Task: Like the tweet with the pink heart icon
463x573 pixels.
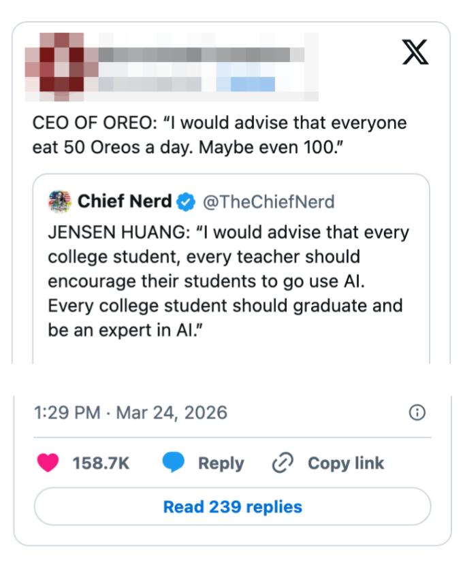Action: [x=48, y=463]
